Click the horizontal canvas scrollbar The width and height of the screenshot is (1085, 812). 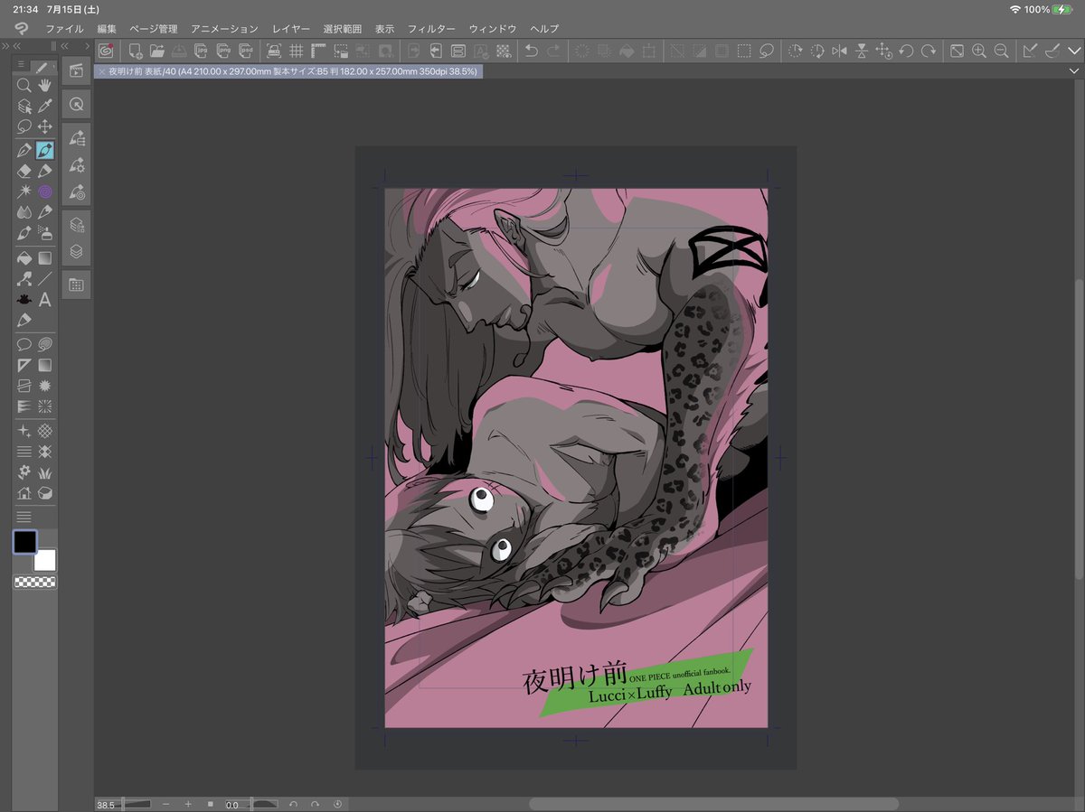[x=713, y=804]
